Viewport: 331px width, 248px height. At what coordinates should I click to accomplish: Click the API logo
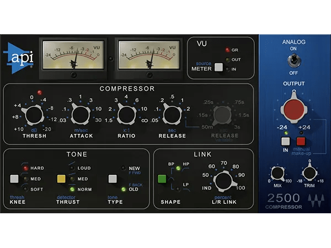tap(19, 58)
